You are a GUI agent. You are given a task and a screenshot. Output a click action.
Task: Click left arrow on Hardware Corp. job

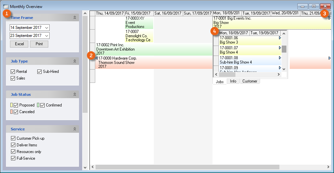point(97,58)
